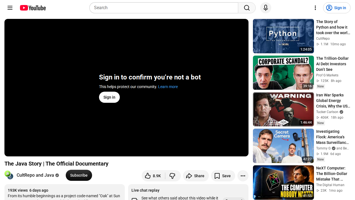Image resolution: width=355 pixels, height=200 pixels.
Task: Focus the Search input field
Action: (x=164, y=8)
